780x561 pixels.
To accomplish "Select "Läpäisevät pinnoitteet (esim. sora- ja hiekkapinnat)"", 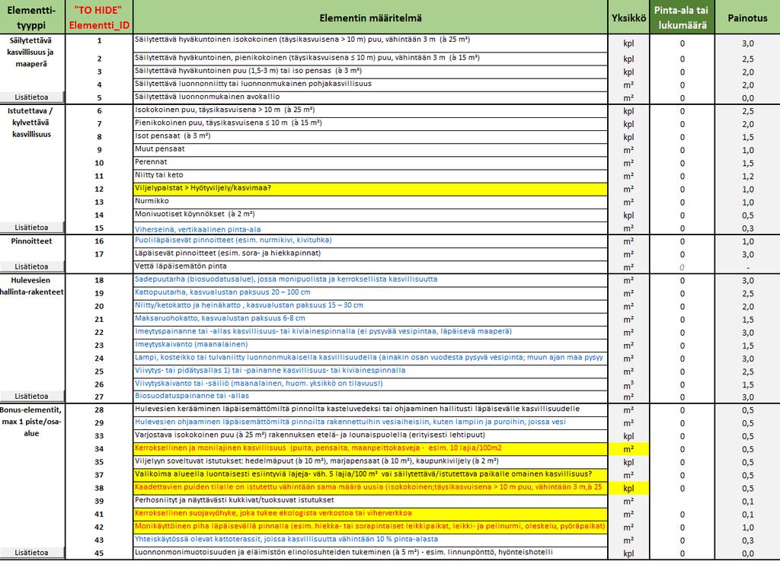I will (x=371, y=254).
